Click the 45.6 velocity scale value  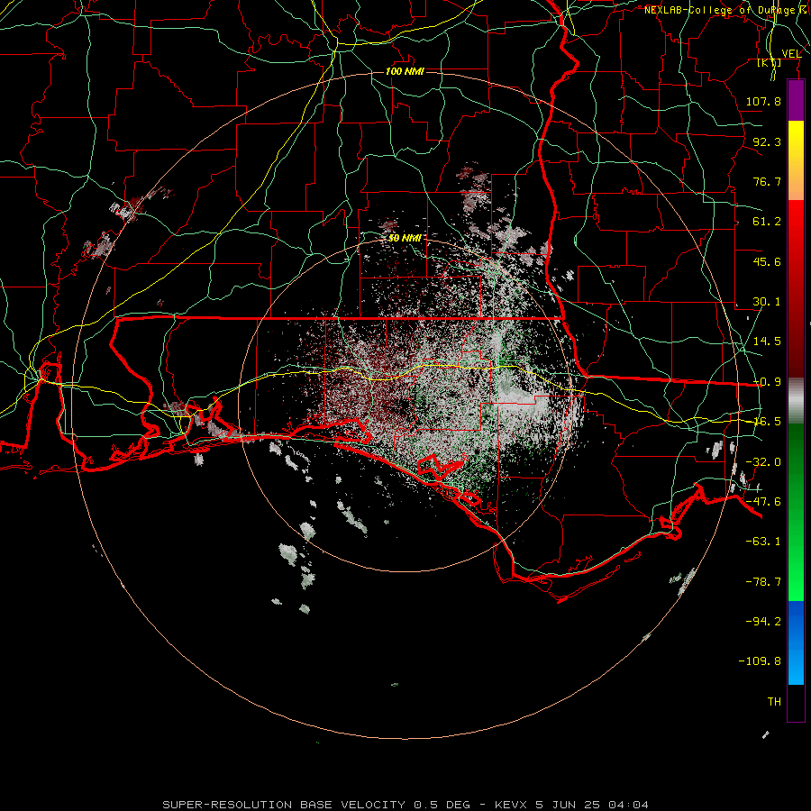coord(767,261)
